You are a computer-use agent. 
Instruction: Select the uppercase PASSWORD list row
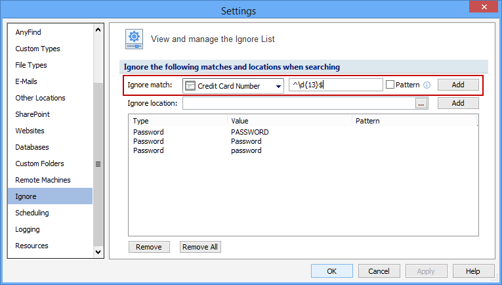tap(249, 132)
